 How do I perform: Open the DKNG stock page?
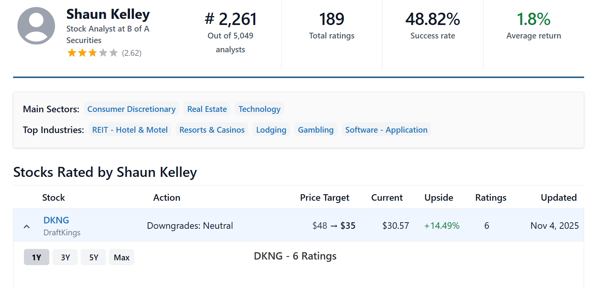56,220
